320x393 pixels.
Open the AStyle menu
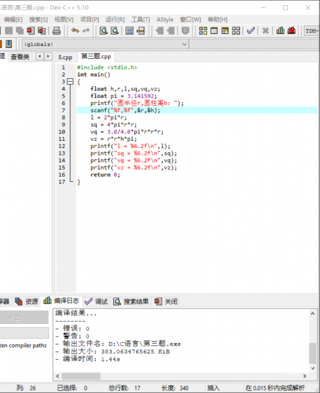pyautogui.click(x=165, y=20)
